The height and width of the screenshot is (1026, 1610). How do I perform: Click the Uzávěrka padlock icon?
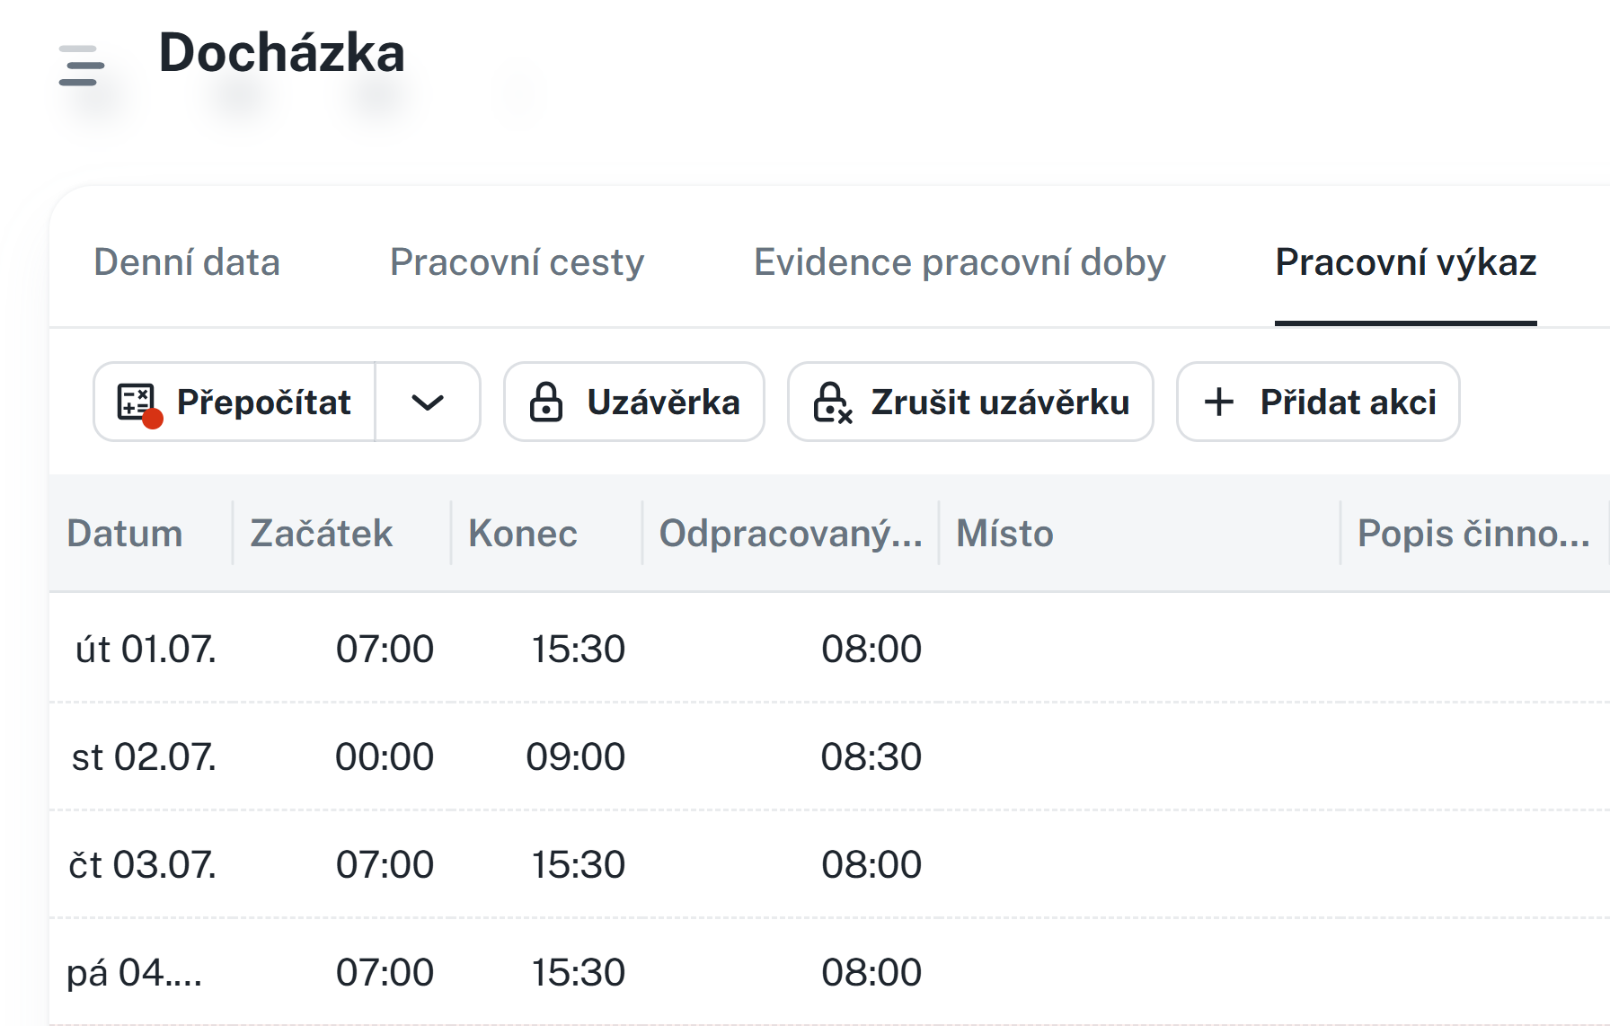point(545,402)
